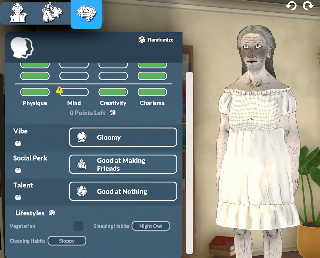Randomize the Talent with its dice
The width and height of the screenshot is (320, 258).
pyautogui.click(x=18, y=197)
